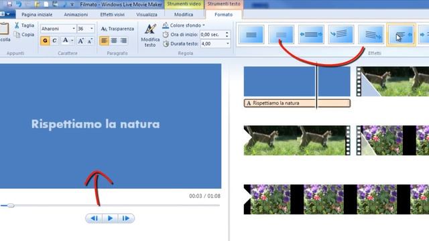Undo last action from quick access toolbar
Viewport: 429px width, 241px height.
[x=19, y=4]
